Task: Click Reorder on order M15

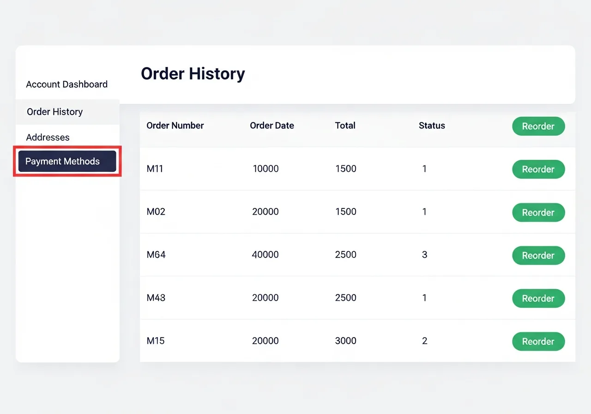Action: click(x=538, y=341)
